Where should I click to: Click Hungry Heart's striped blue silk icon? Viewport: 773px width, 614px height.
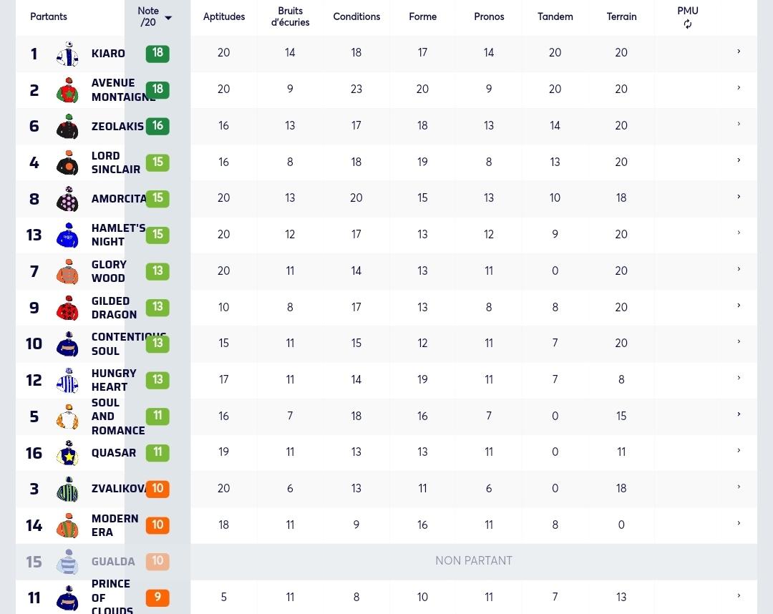point(67,381)
